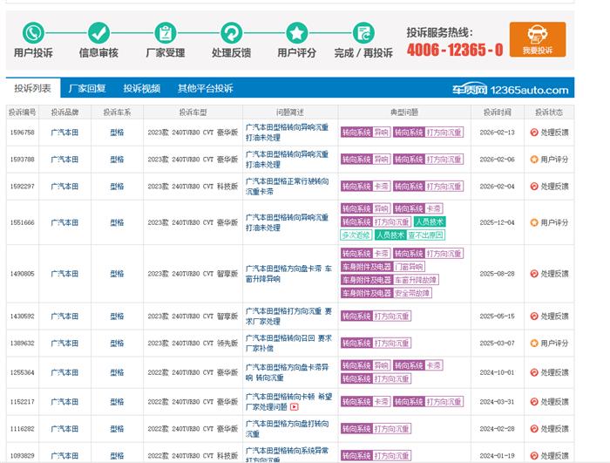
Task: Open the video icon in complaint 1152217
Action: pyautogui.click(x=295, y=407)
